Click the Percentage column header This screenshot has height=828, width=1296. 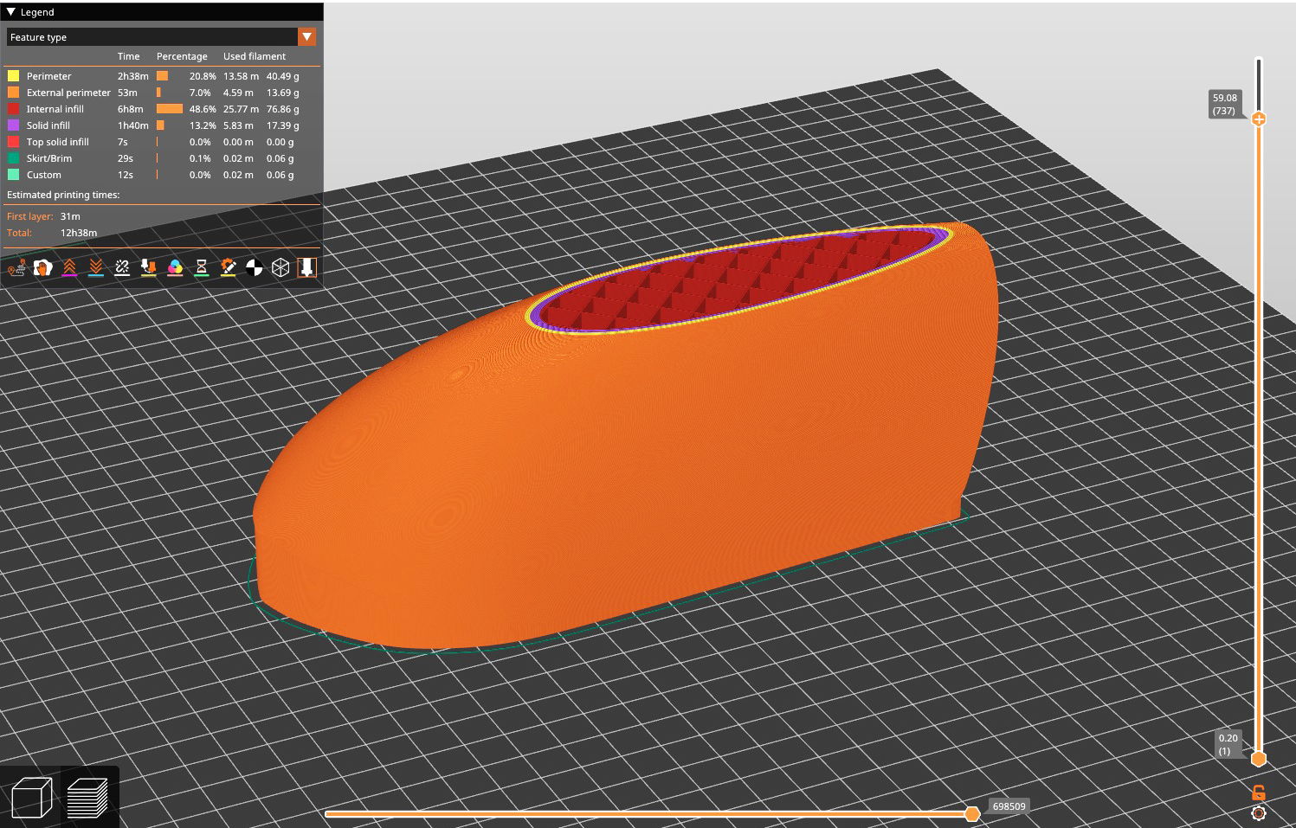point(182,56)
